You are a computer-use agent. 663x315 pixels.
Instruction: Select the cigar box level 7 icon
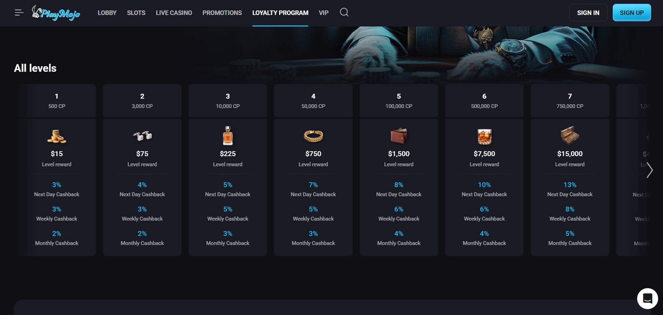tap(570, 136)
